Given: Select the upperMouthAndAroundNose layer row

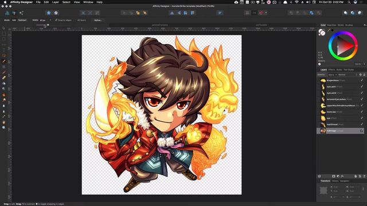Looking at the screenshot, I should point(340,105).
